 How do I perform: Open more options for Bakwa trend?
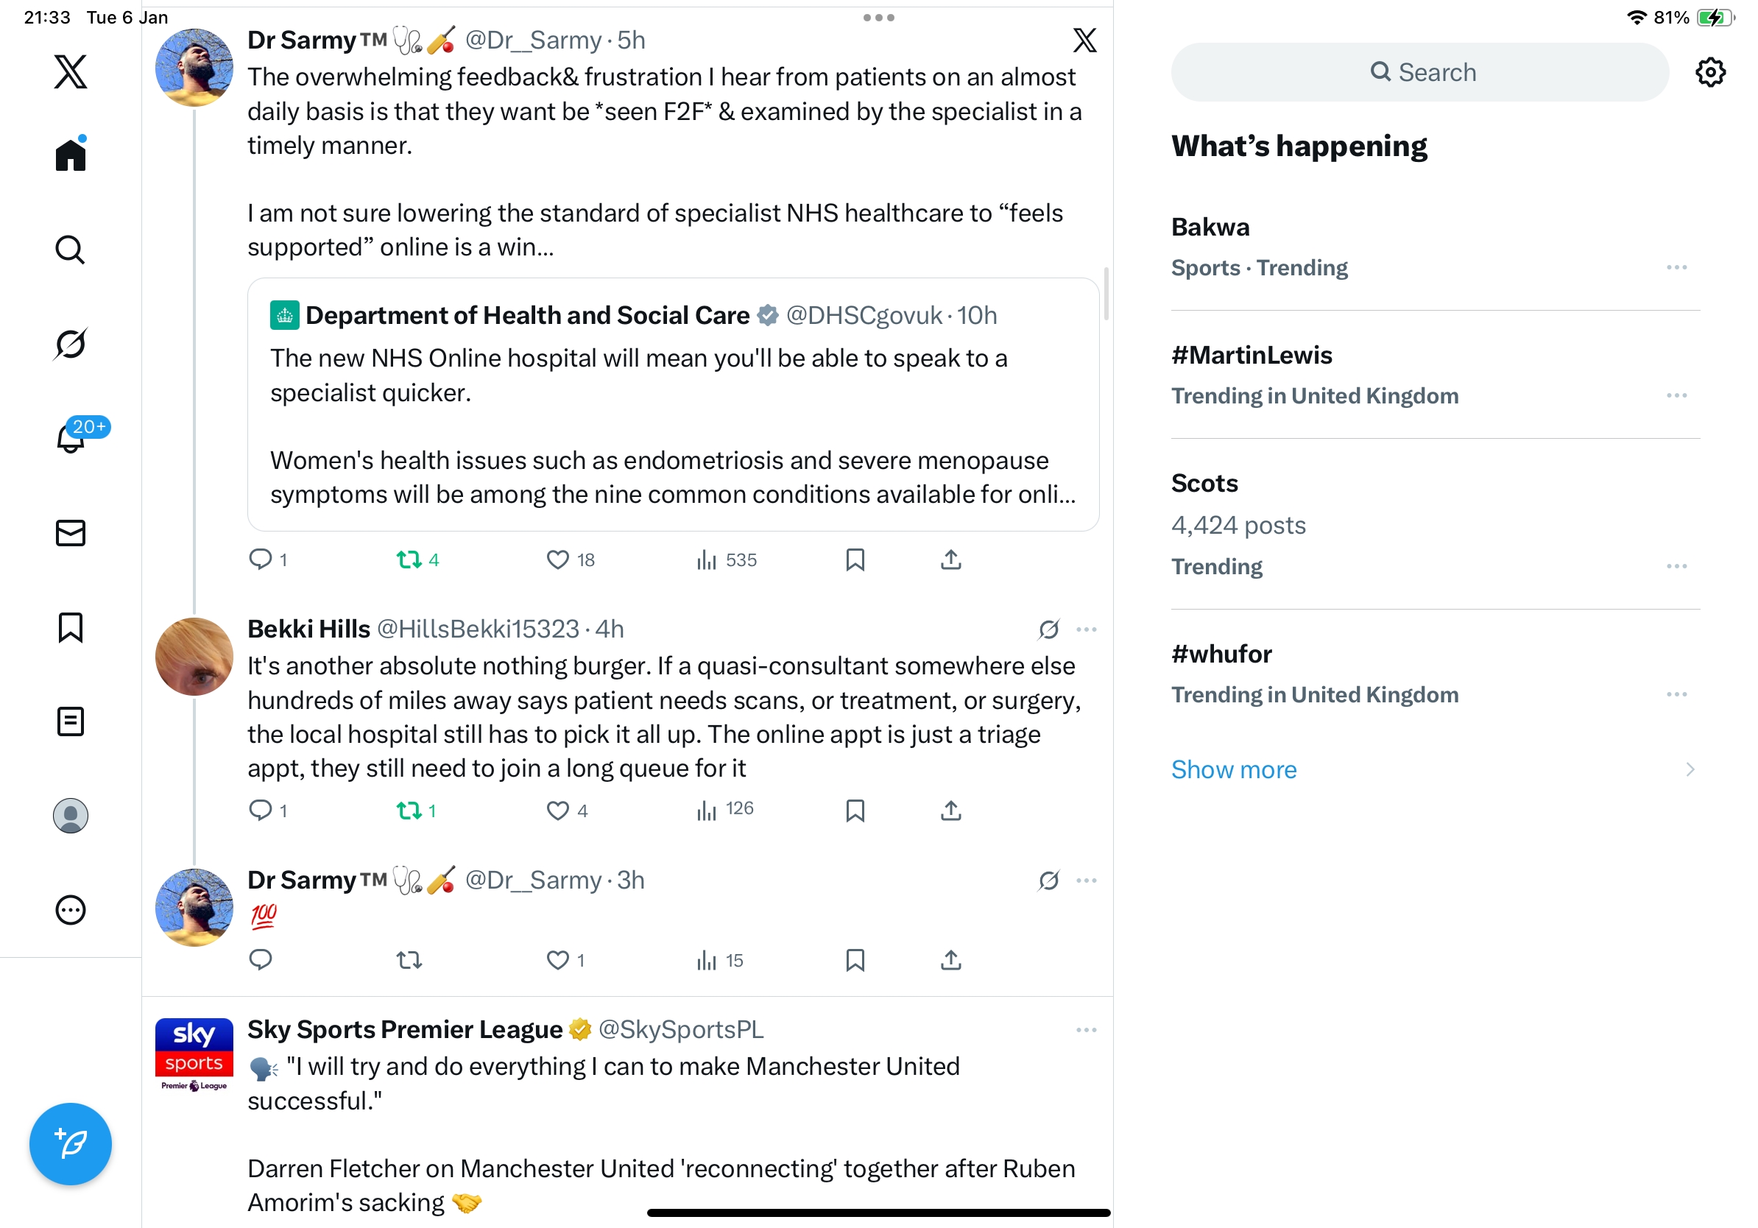1676,267
